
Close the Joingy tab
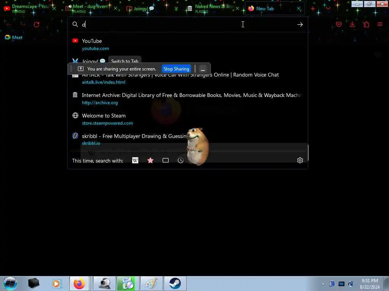pos(176,9)
